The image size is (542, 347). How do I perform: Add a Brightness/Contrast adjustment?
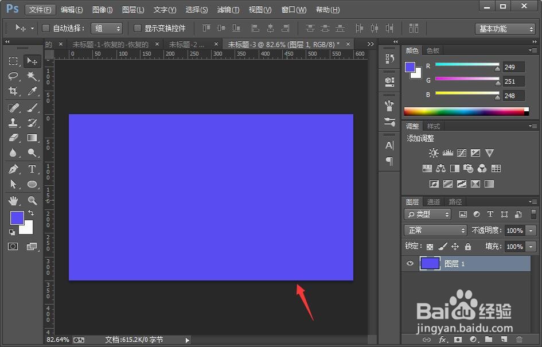(433, 153)
